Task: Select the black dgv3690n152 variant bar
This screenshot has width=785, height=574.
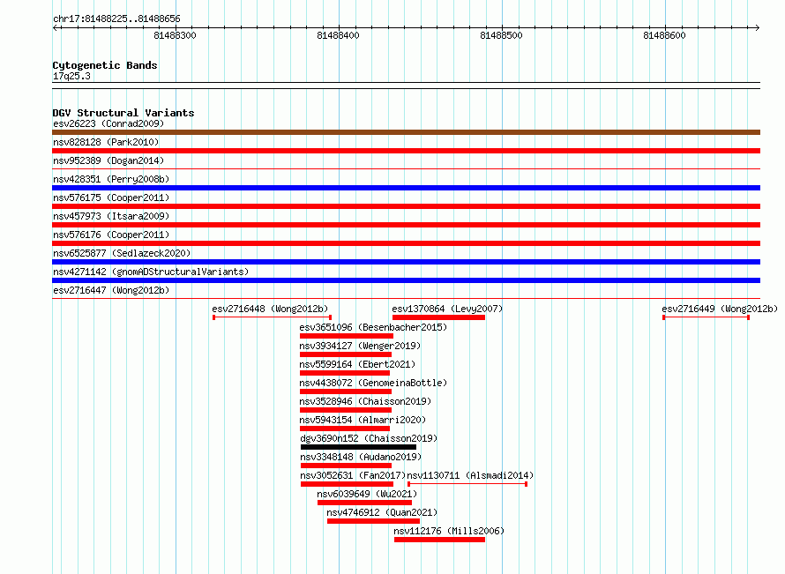Action: [x=358, y=447]
